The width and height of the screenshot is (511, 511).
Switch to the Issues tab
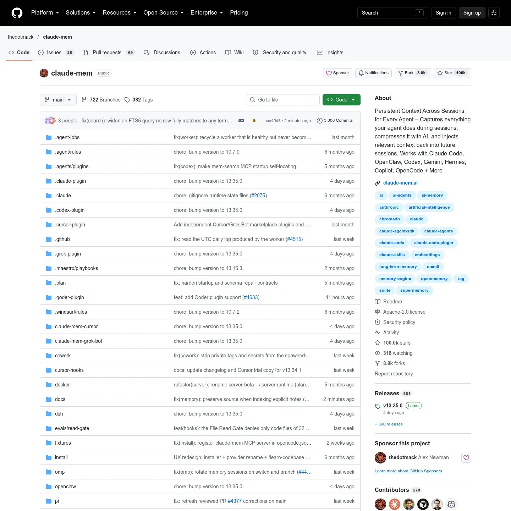(x=56, y=53)
